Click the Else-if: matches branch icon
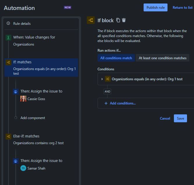194x185 pixels. (8, 137)
